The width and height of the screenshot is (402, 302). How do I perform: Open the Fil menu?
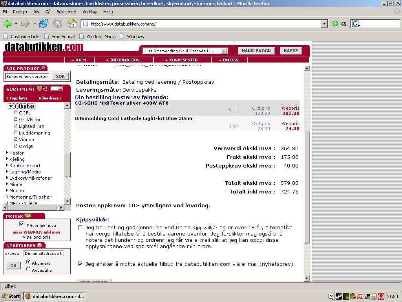point(5,12)
